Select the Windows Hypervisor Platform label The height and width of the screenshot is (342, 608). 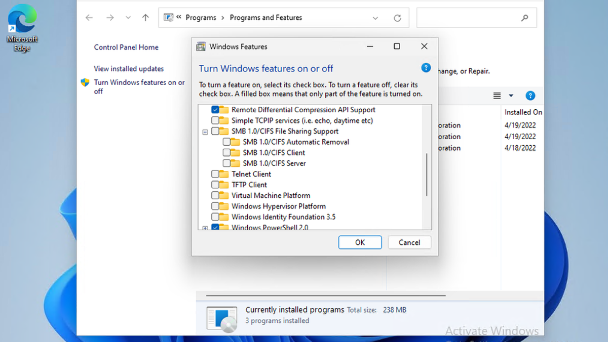[x=279, y=206]
